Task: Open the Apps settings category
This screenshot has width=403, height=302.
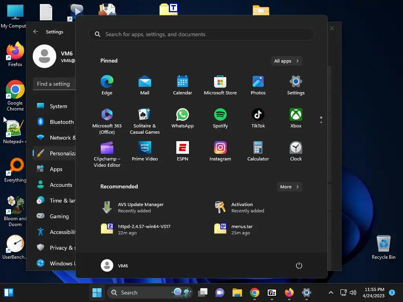Action: point(54,169)
